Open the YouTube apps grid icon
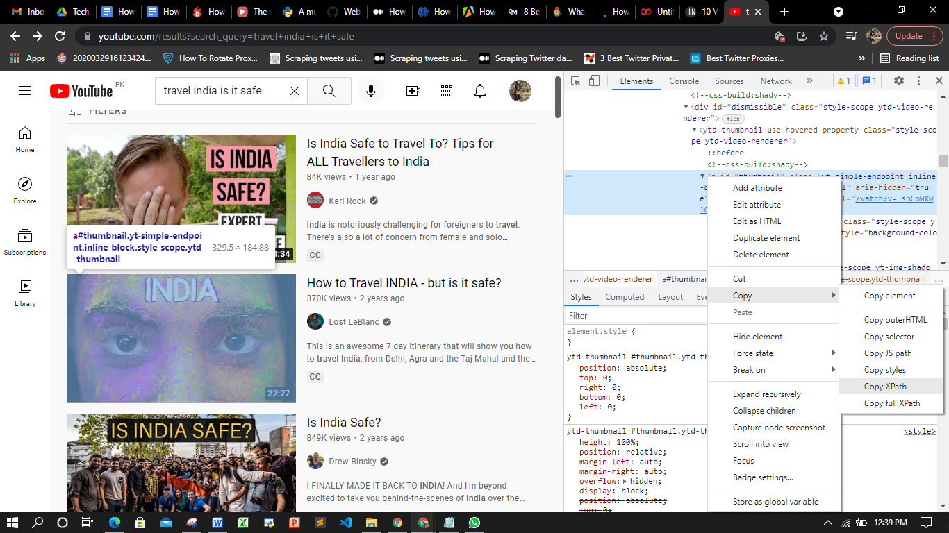This screenshot has width=949, height=533. (447, 91)
